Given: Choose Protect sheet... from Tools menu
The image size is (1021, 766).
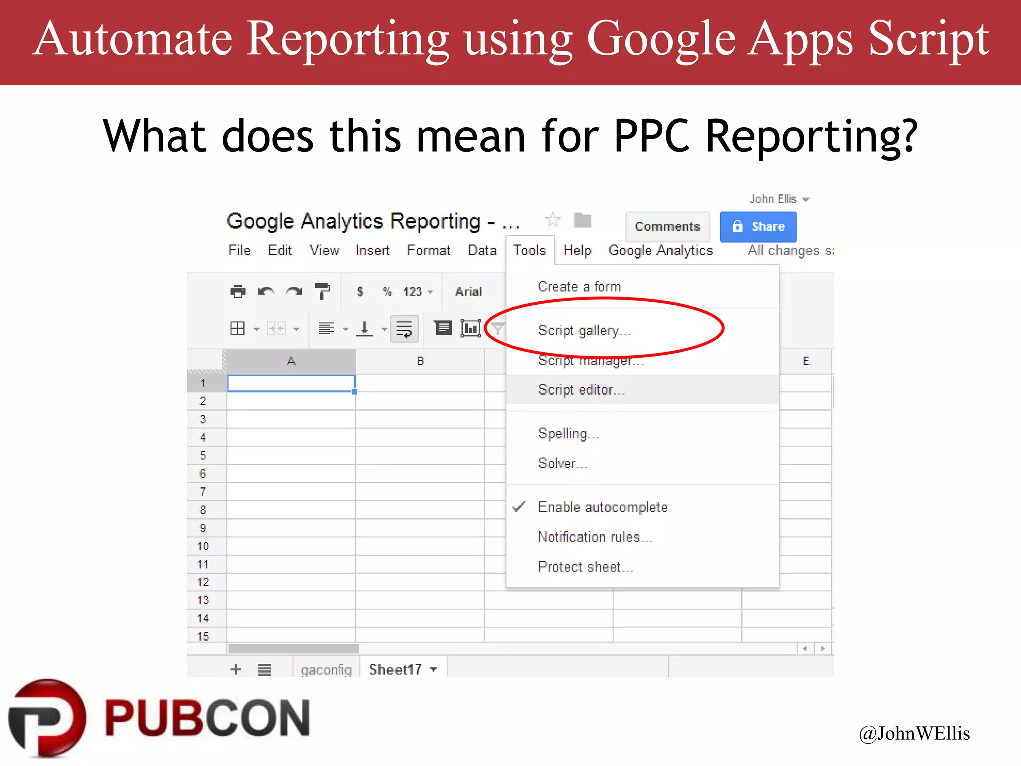Looking at the screenshot, I should coord(642,567).
